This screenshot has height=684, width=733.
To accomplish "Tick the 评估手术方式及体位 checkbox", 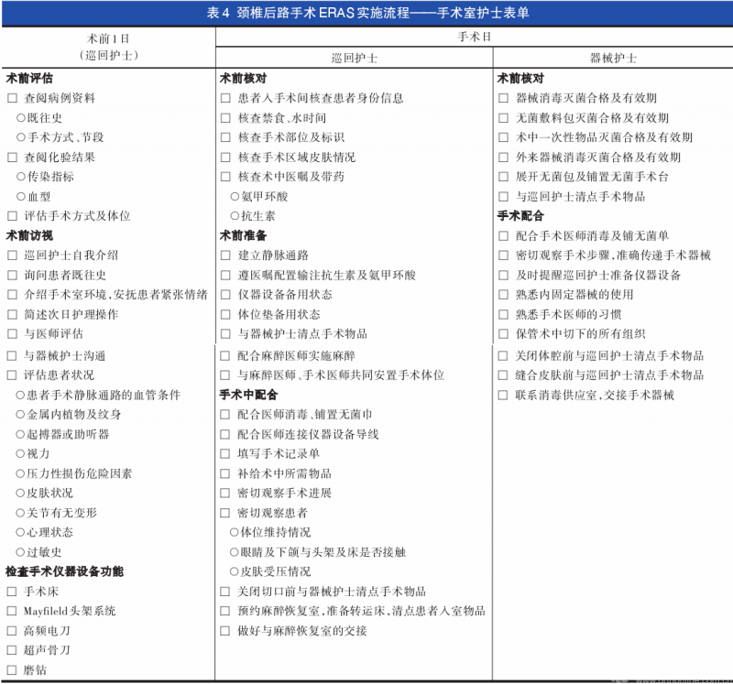I will 13,216.
